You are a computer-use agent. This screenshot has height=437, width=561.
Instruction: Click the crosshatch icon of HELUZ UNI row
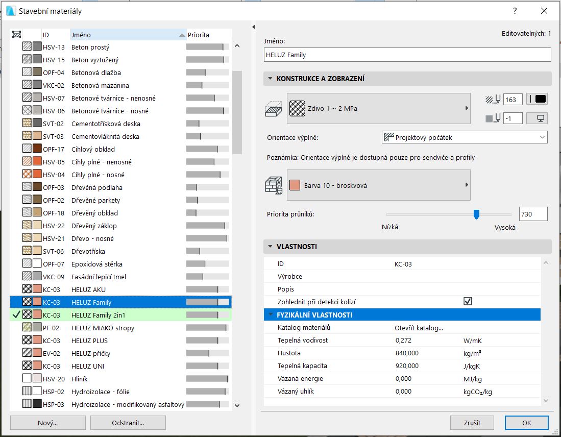(x=27, y=366)
